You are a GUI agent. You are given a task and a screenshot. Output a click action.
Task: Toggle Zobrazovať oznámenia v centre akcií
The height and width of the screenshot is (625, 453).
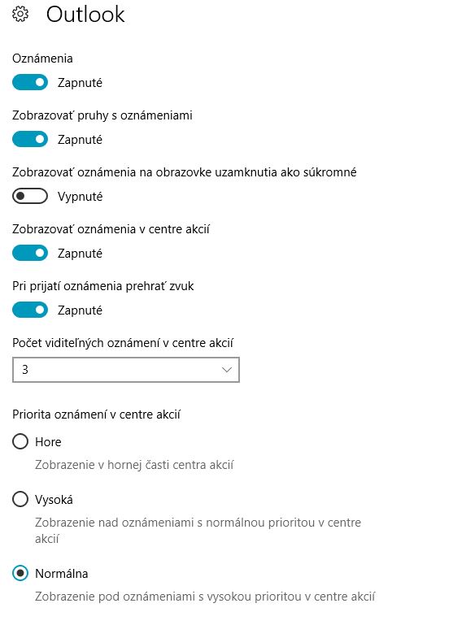tap(30, 253)
